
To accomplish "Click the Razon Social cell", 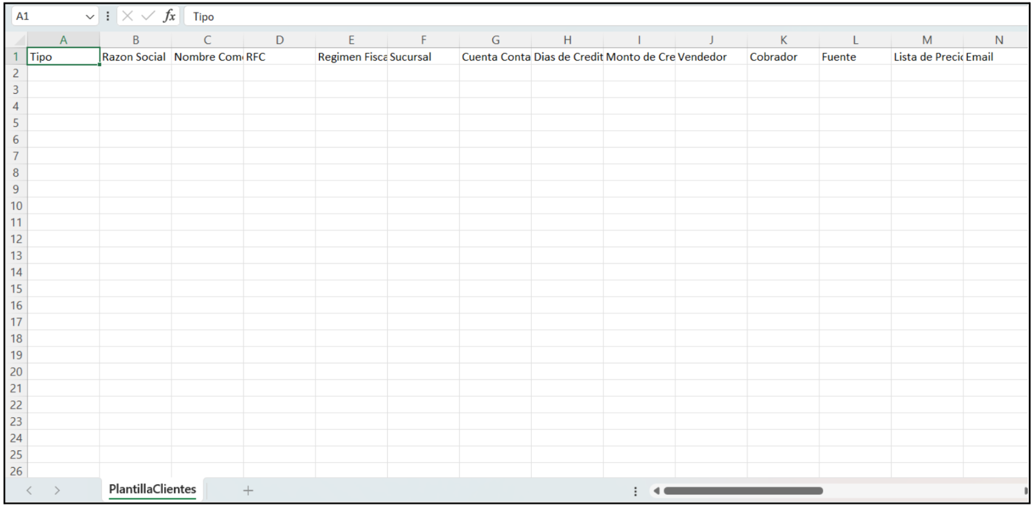I will click(135, 57).
